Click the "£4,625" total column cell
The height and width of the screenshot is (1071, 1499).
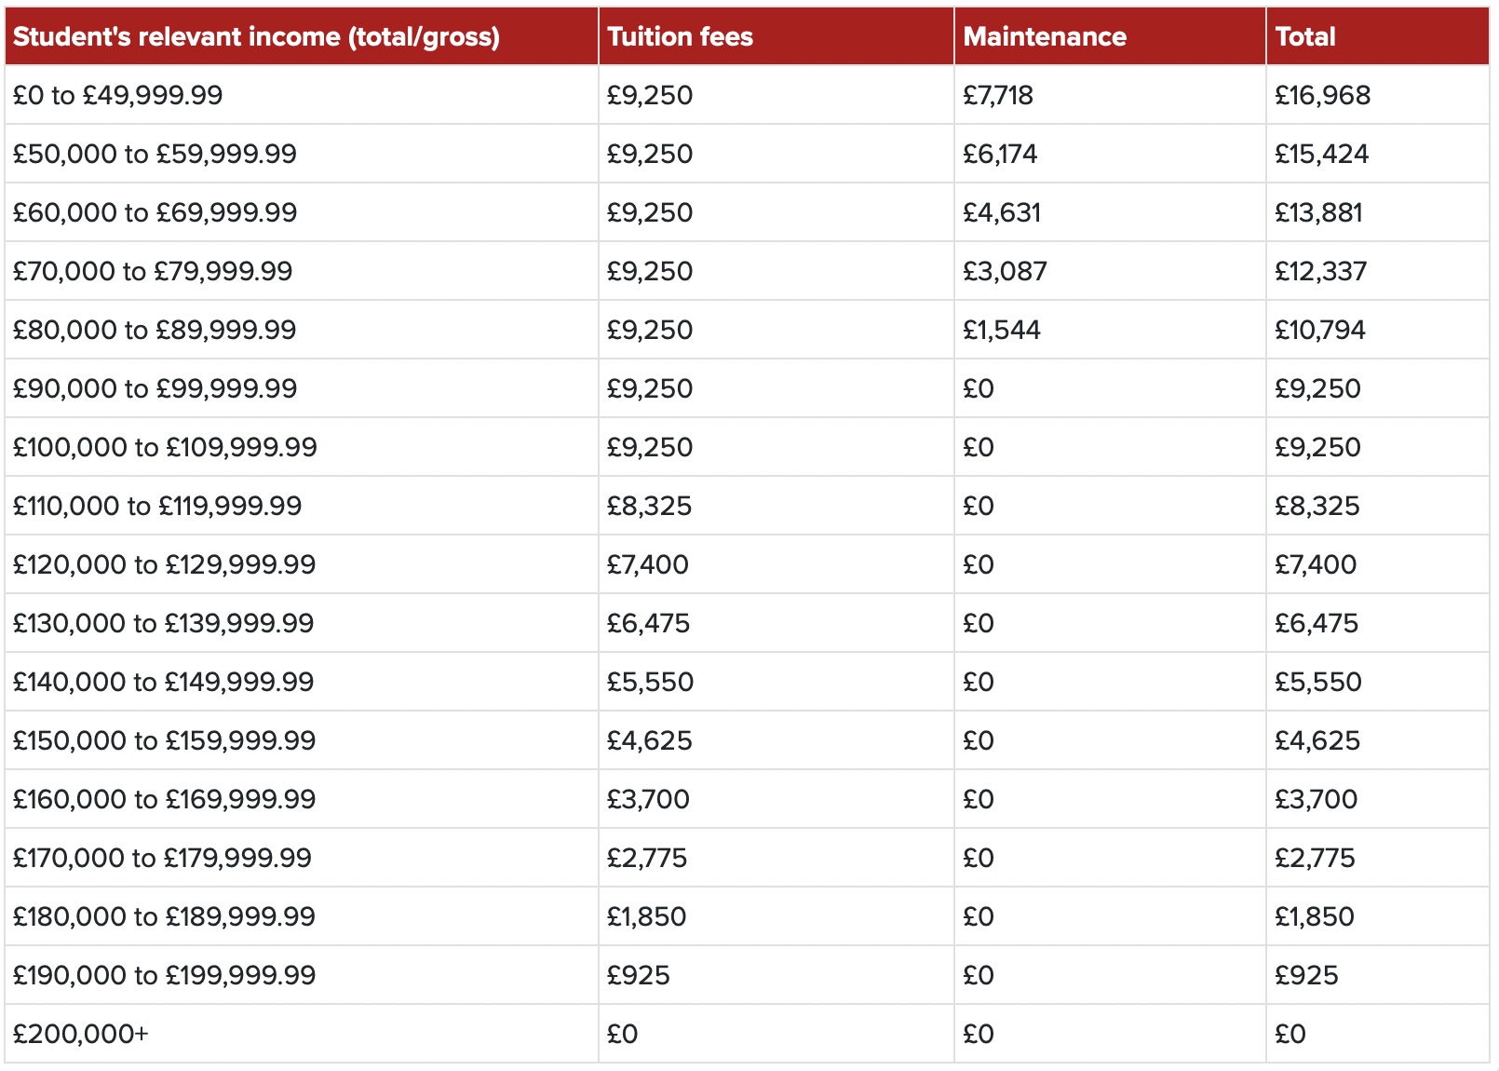[1378, 740]
